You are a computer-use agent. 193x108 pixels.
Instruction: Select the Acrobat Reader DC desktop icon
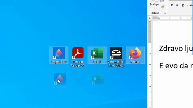click(x=78, y=57)
